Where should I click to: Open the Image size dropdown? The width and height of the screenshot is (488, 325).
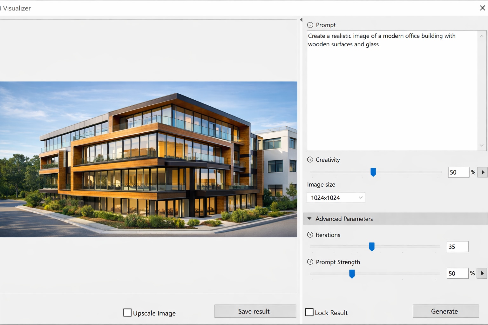click(336, 198)
